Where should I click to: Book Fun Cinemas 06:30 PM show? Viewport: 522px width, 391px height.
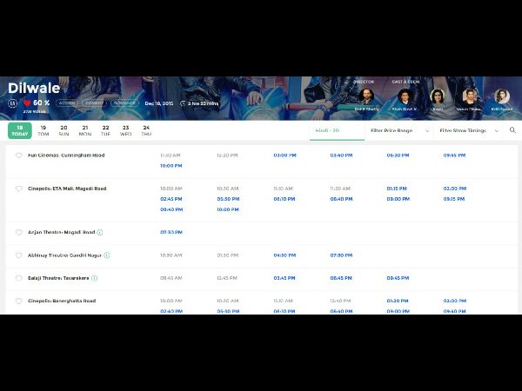coord(398,156)
